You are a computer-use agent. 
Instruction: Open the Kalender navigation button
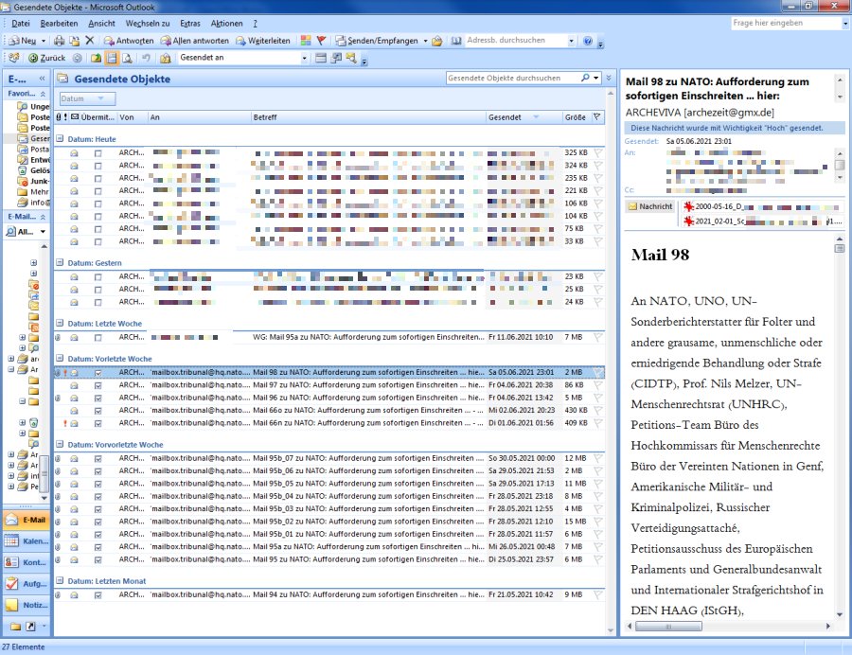(27, 541)
